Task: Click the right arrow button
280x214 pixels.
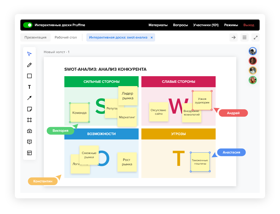Action: pos(234,37)
